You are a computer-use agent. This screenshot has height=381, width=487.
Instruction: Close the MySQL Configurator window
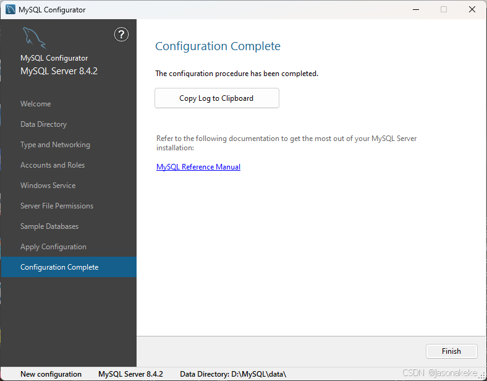[x=472, y=10]
